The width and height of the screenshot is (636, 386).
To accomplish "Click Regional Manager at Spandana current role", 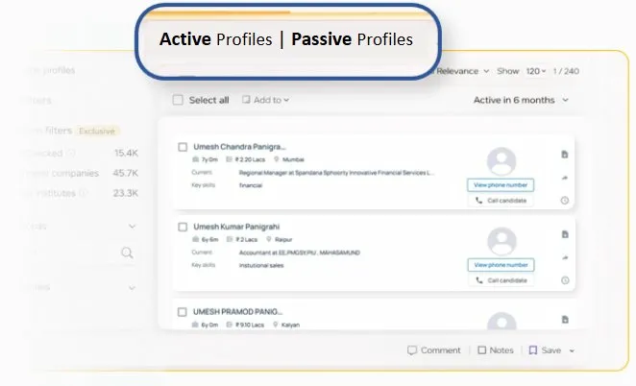I will click(336, 173).
